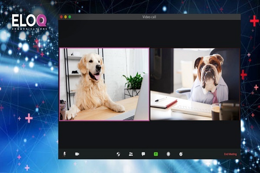Open the Reactions icon
The width and height of the screenshot is (260, 173).
181,154
